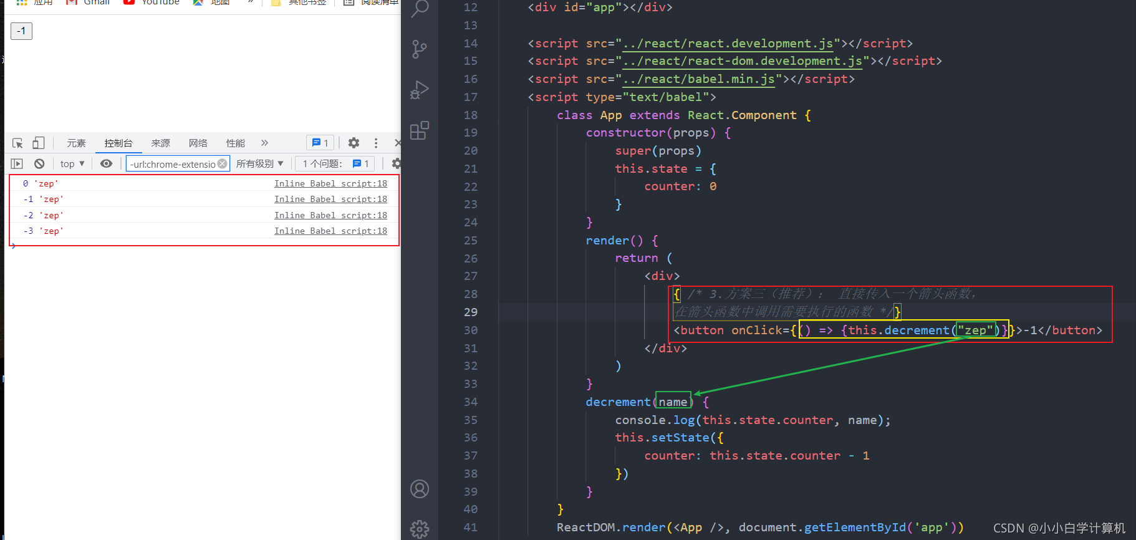The height and width of the screenshot is (540, 1136).
Task: Open DevTools settings gear in the tab bar
Action: 354,143
